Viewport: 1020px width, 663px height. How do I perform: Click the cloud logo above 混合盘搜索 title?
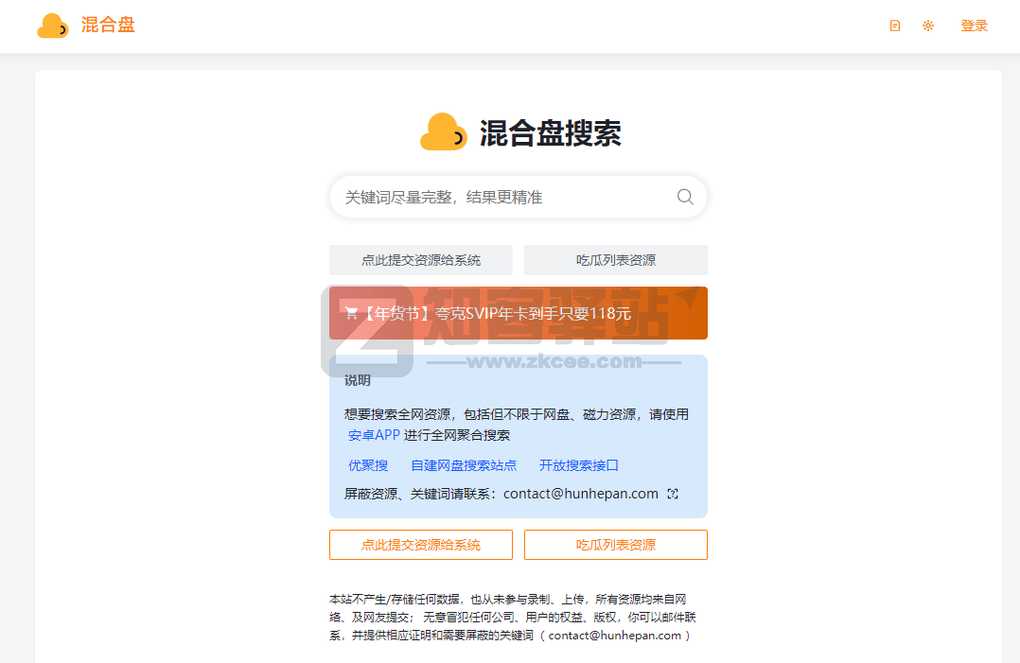pos(442,132)
